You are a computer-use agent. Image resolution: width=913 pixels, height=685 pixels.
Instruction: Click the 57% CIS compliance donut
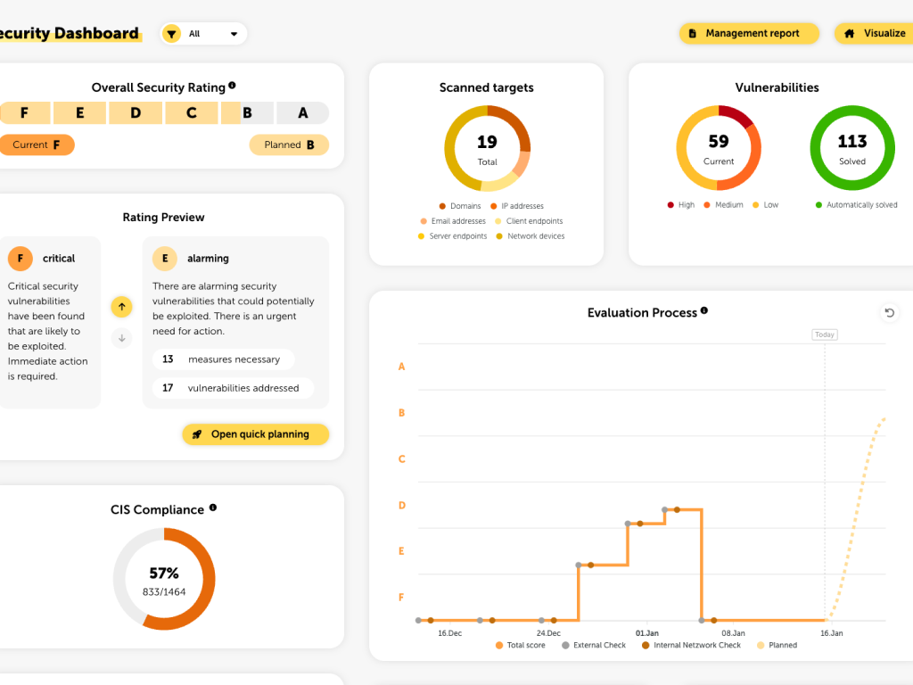point(164,579)
